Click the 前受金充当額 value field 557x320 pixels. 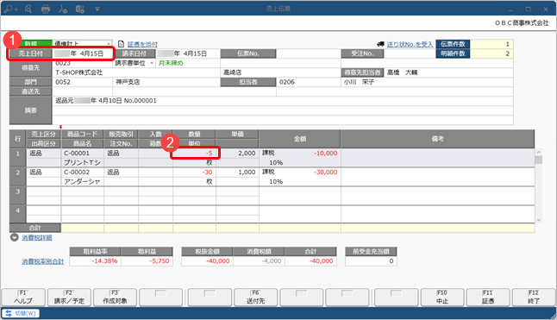pos(371,261)
